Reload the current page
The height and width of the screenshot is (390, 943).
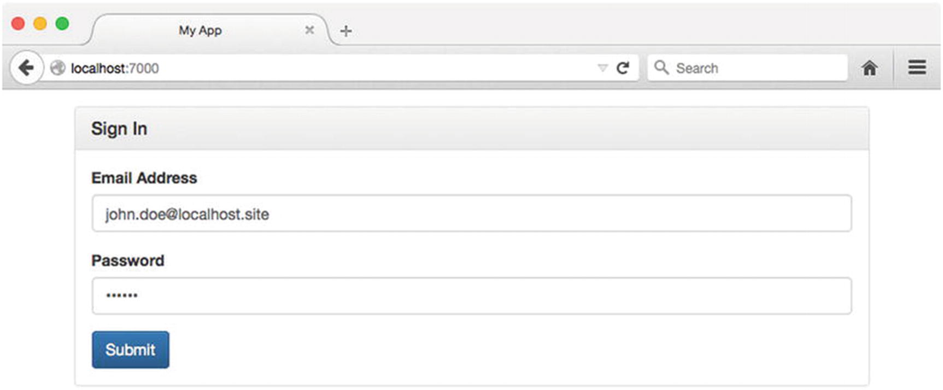[x=623, y=68]
